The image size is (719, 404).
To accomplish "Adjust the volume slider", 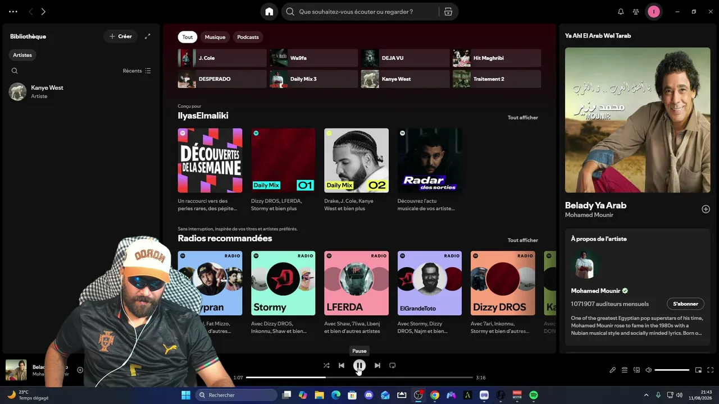I will 672,370.
